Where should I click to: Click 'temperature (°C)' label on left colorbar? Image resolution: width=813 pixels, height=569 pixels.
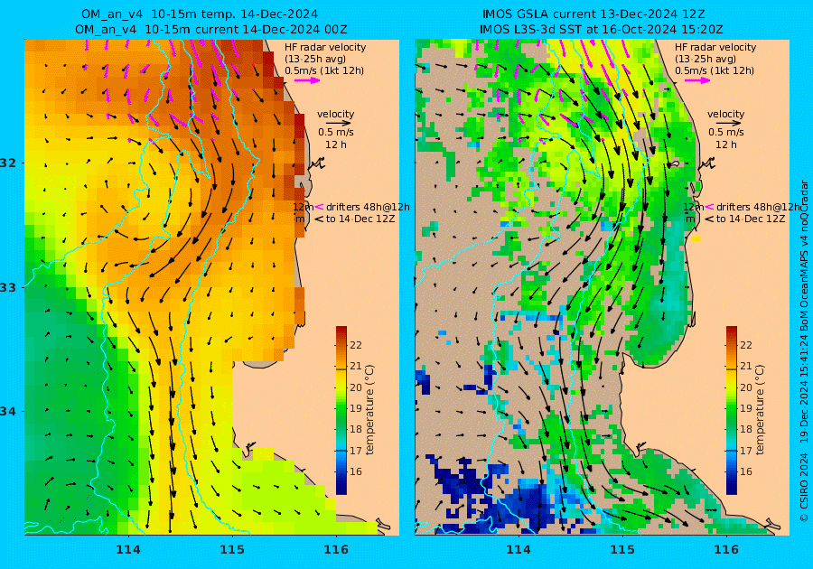click(369, 410)
